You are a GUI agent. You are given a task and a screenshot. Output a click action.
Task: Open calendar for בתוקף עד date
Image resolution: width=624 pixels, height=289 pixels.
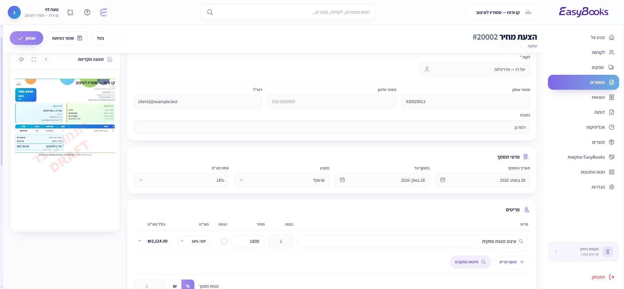[342, 180]
